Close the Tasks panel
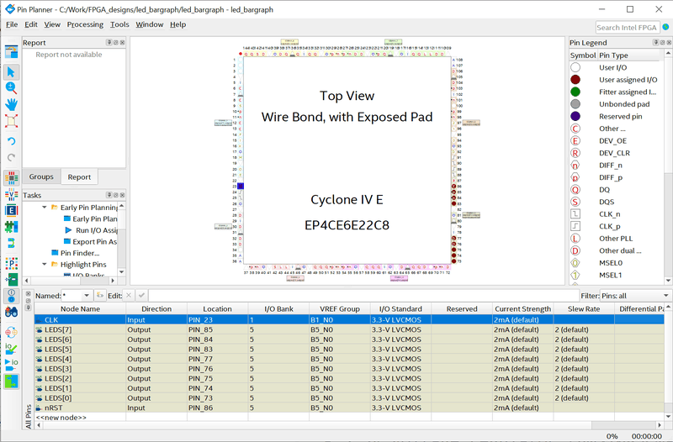This screenshot has width=673, height=442. click(x=122, y=195)
